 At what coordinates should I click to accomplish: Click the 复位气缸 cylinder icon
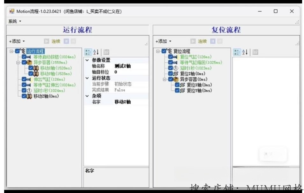tap(176, 57)
